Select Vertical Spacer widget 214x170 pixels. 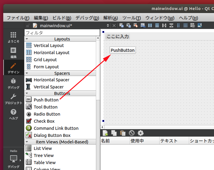pyautogui.click(x=60, y=87)
